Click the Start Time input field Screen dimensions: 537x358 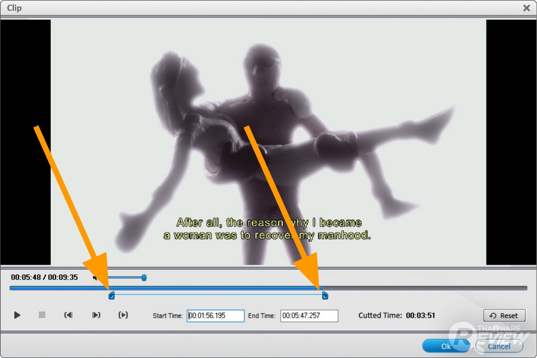215,315
